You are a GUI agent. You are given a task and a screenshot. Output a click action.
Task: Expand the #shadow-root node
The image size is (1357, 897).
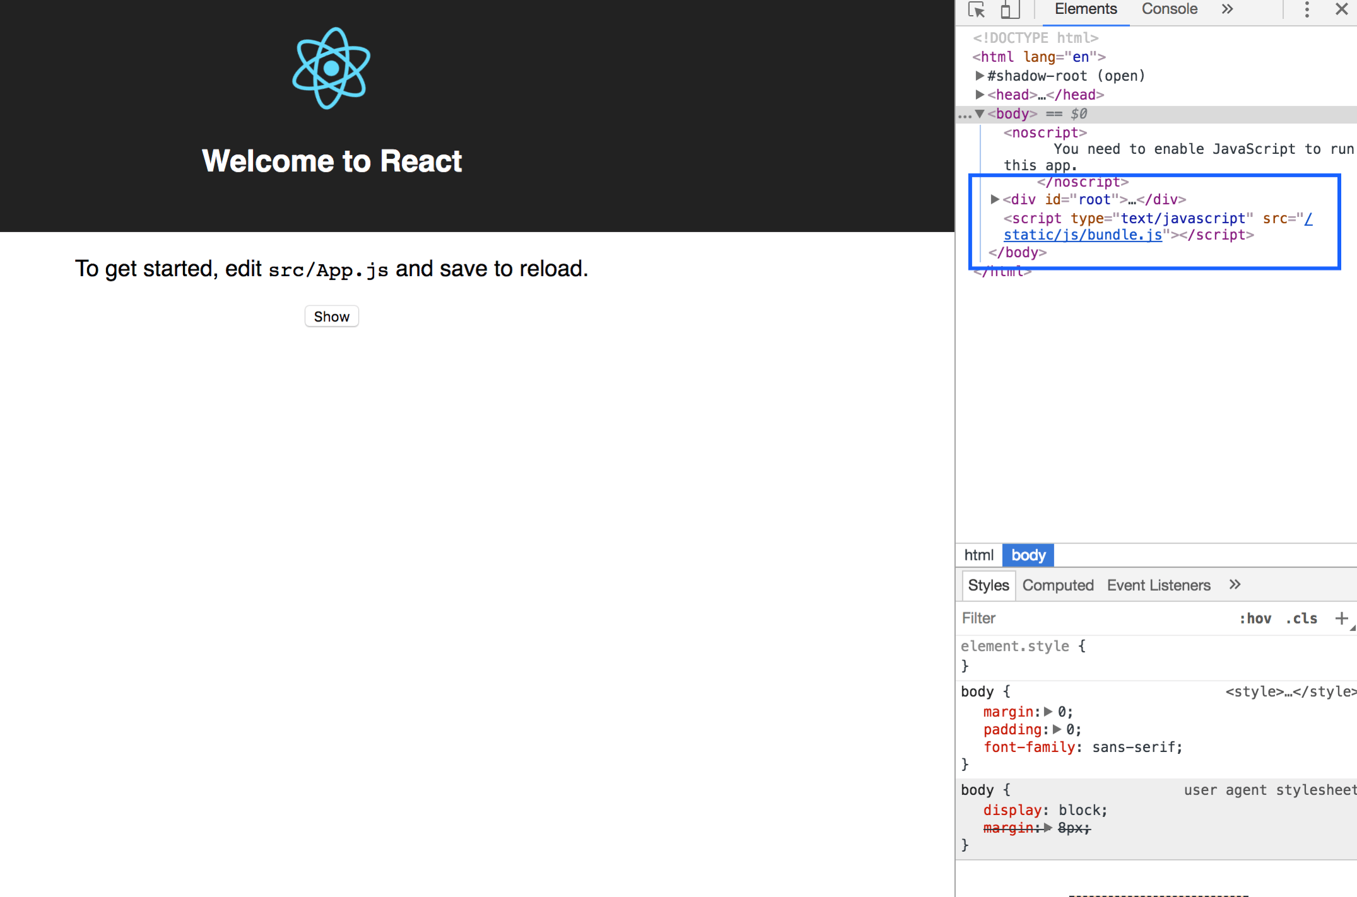pyautogui.click(x=980, y=76)
